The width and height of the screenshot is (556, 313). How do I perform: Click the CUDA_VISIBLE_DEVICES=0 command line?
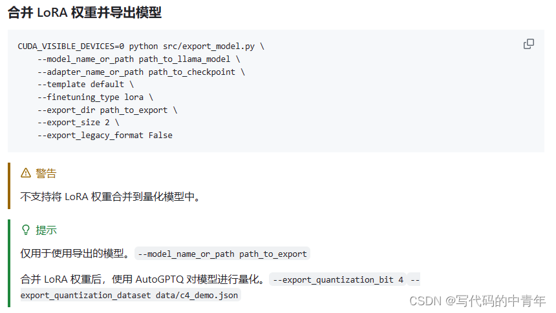[141, 46]
